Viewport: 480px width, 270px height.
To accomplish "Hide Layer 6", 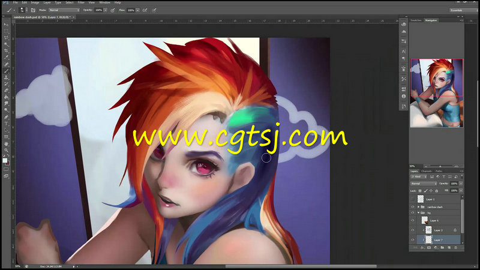I will (x=413, y=220).
